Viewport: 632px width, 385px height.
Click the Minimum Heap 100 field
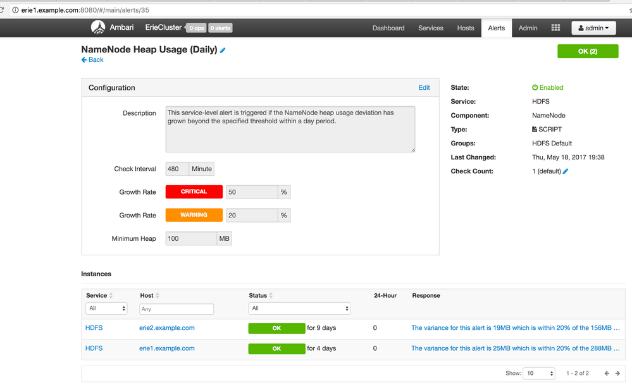click(191, 238)
